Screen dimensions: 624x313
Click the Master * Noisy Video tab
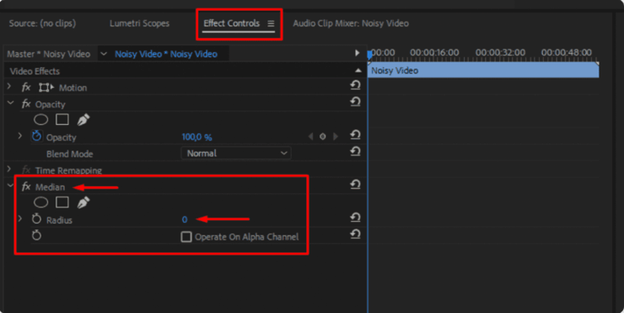coord(49,54)
